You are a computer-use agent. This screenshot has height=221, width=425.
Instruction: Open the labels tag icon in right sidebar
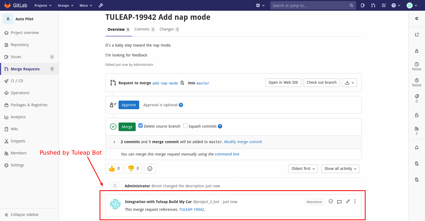click(x=417, y=96)
